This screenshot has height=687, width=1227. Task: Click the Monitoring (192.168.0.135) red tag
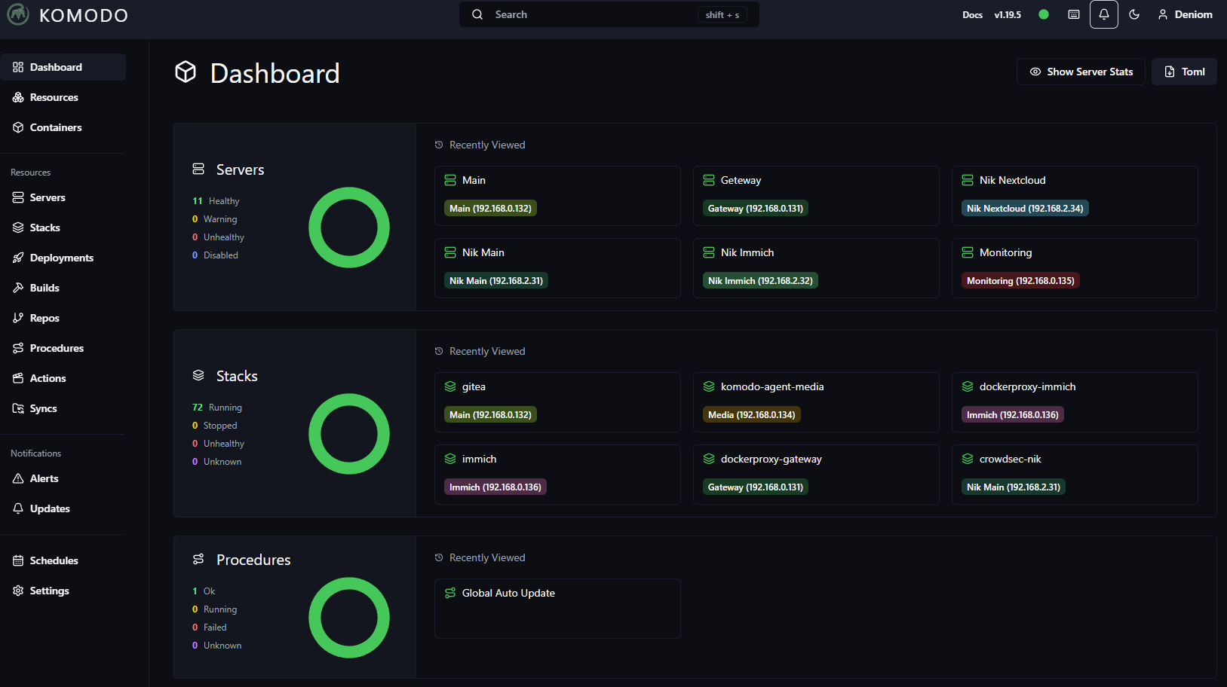1020,281
